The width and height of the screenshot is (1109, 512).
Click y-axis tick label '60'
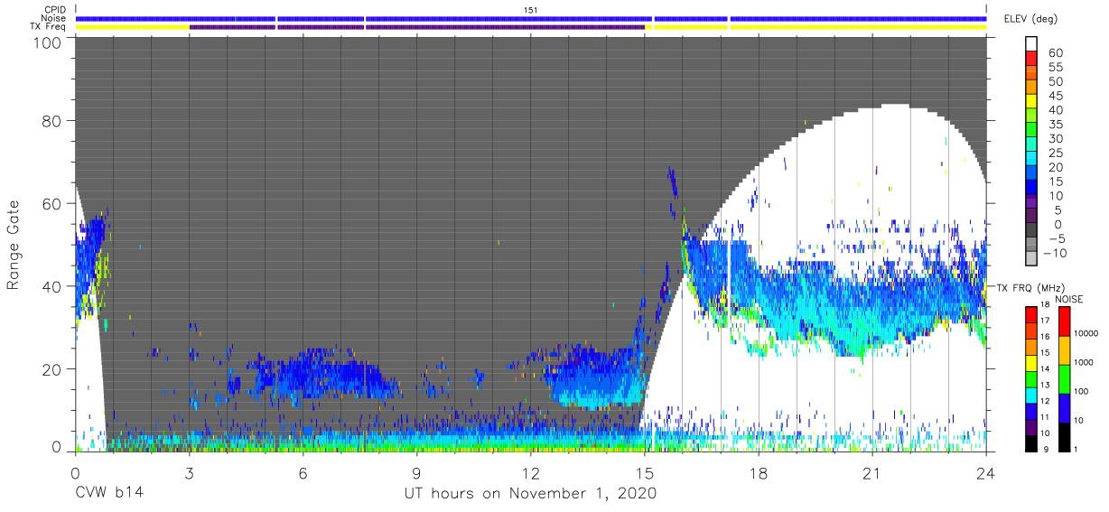coord(52,204)
